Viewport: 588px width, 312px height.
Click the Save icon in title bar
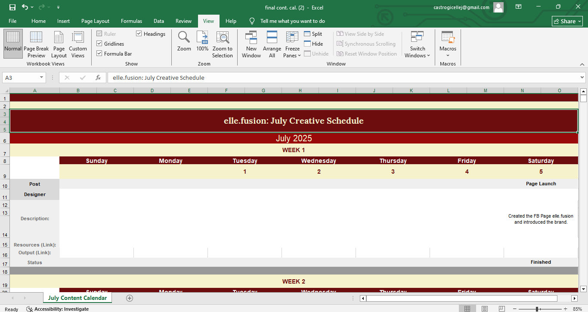pyautogui.click(x=12, y=7)
